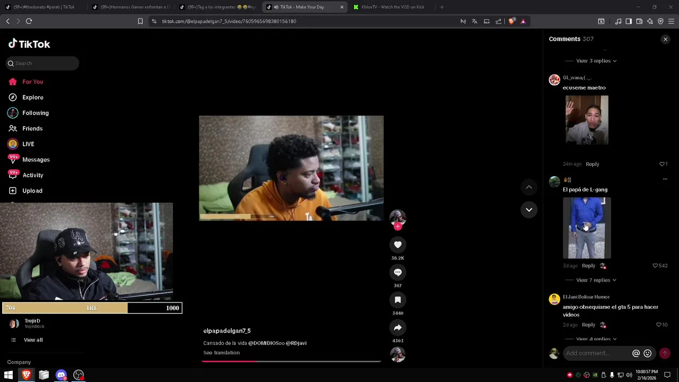
Task: Click See translation under the caption
Action: pos(221,353)
